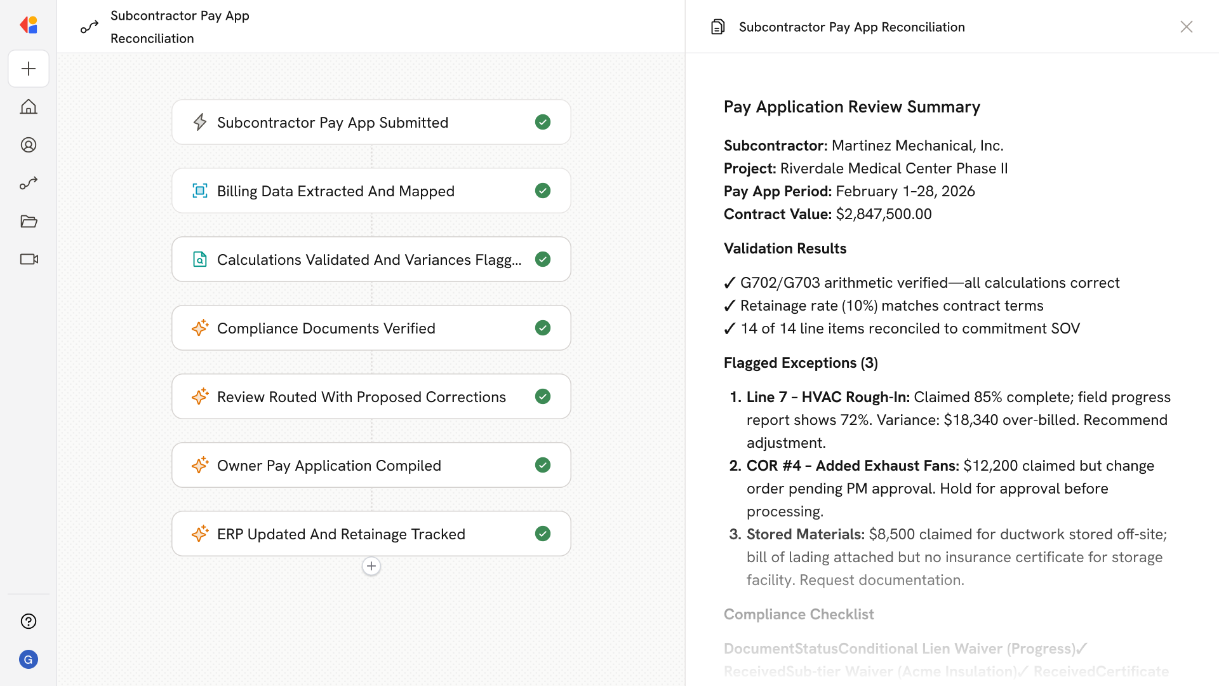The image size is (1219, 686).
Task: Open the video camera icon in sidebar
Action: point(29,259)
